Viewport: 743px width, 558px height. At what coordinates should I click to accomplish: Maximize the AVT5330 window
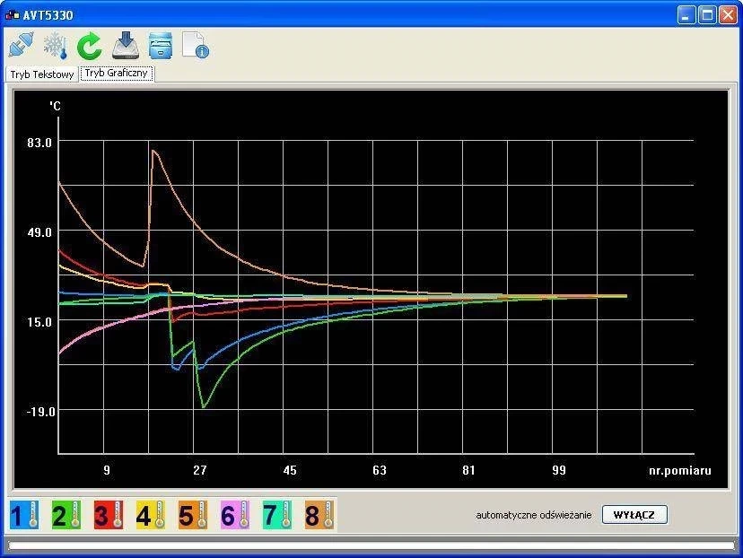[706, 14]
